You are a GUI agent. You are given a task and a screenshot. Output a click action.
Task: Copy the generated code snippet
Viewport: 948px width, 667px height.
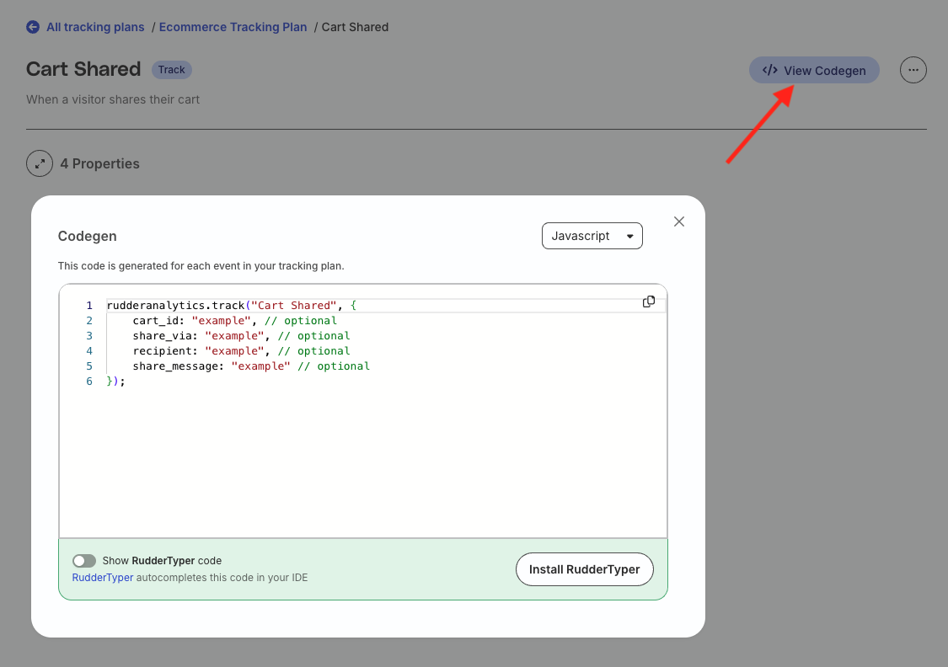tap(649, 301)
